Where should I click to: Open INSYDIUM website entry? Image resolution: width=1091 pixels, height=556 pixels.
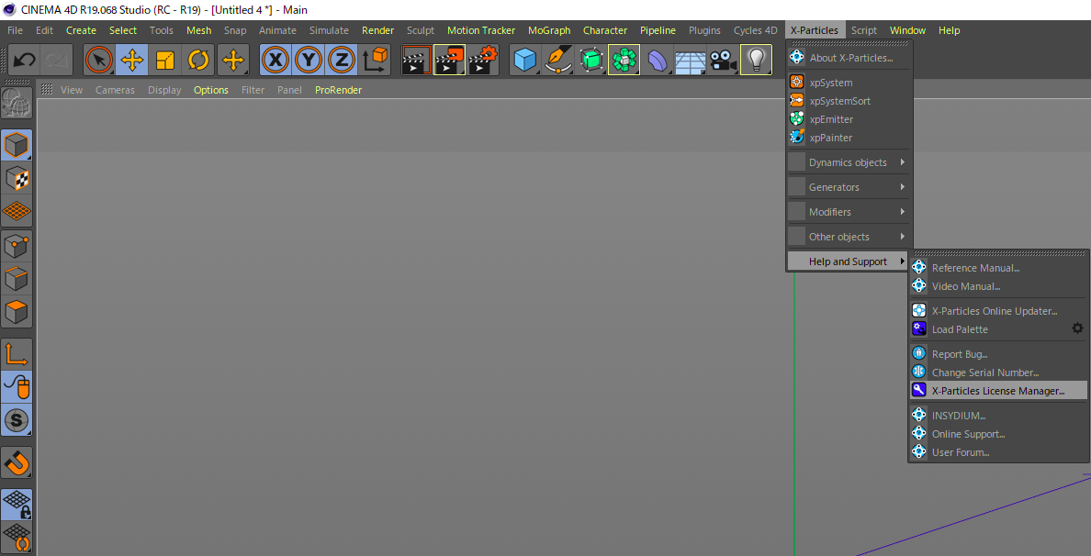998,416
